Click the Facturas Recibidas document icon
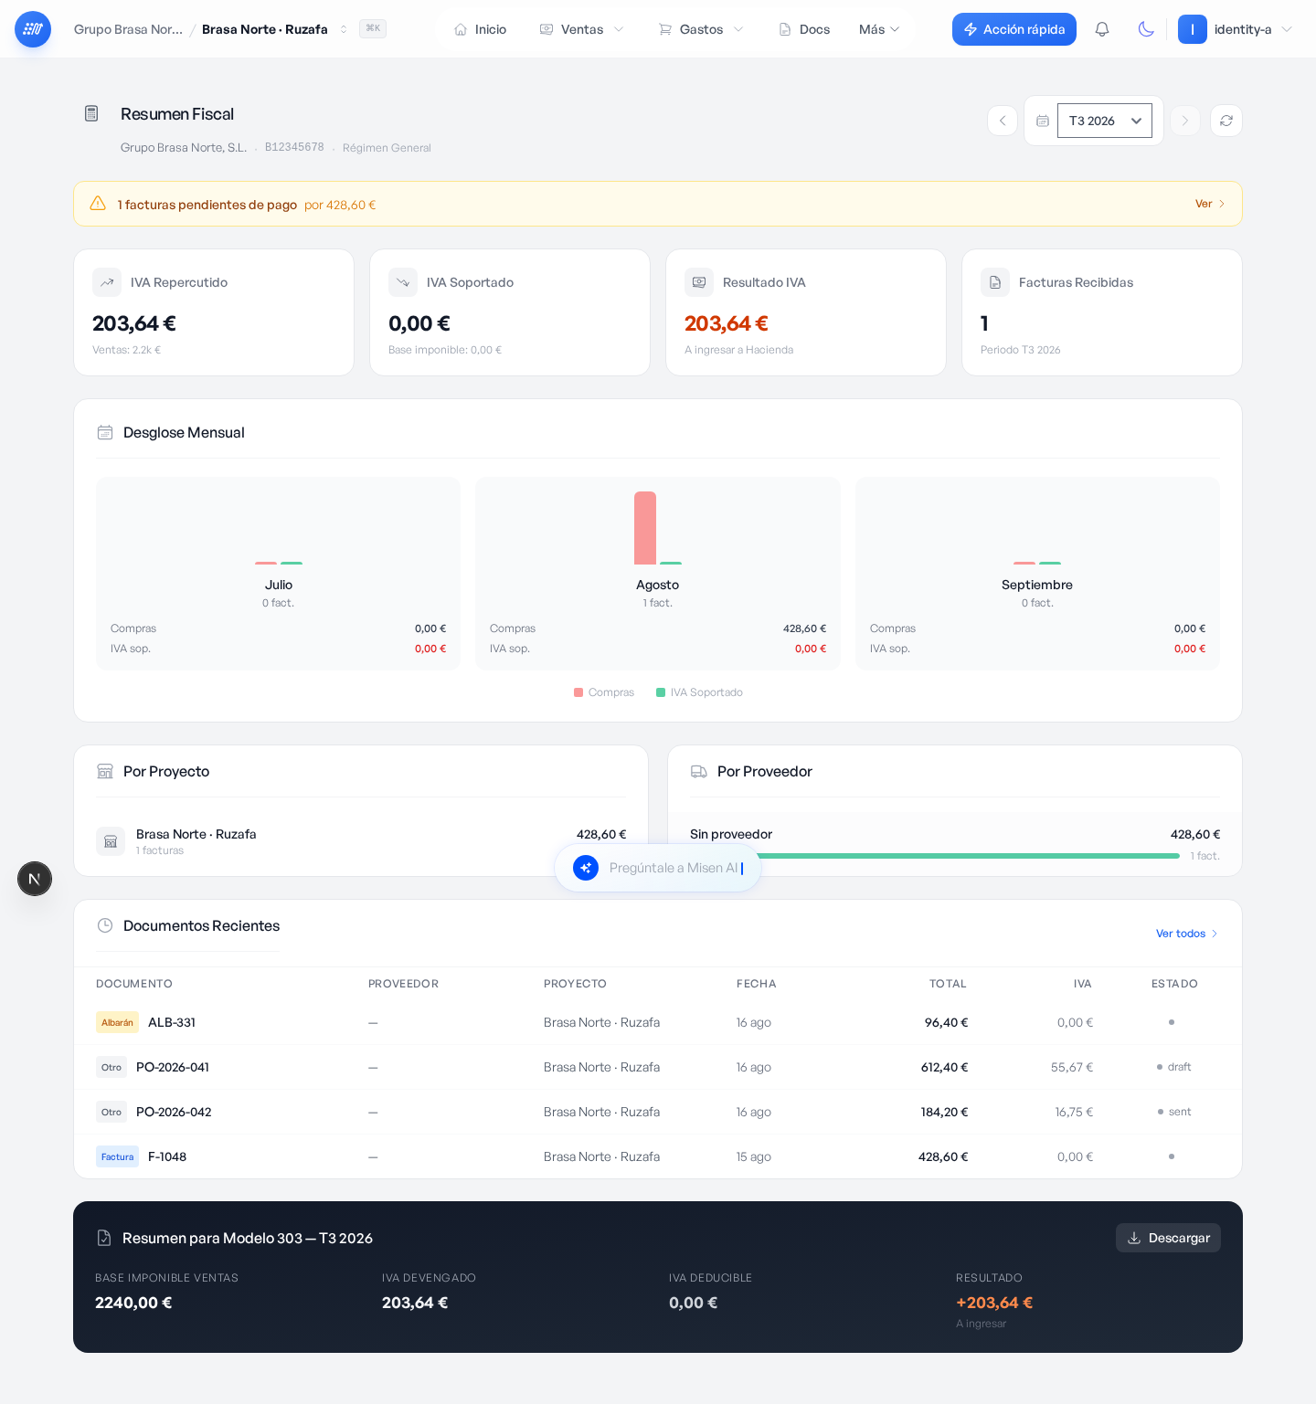 point(995,282)
